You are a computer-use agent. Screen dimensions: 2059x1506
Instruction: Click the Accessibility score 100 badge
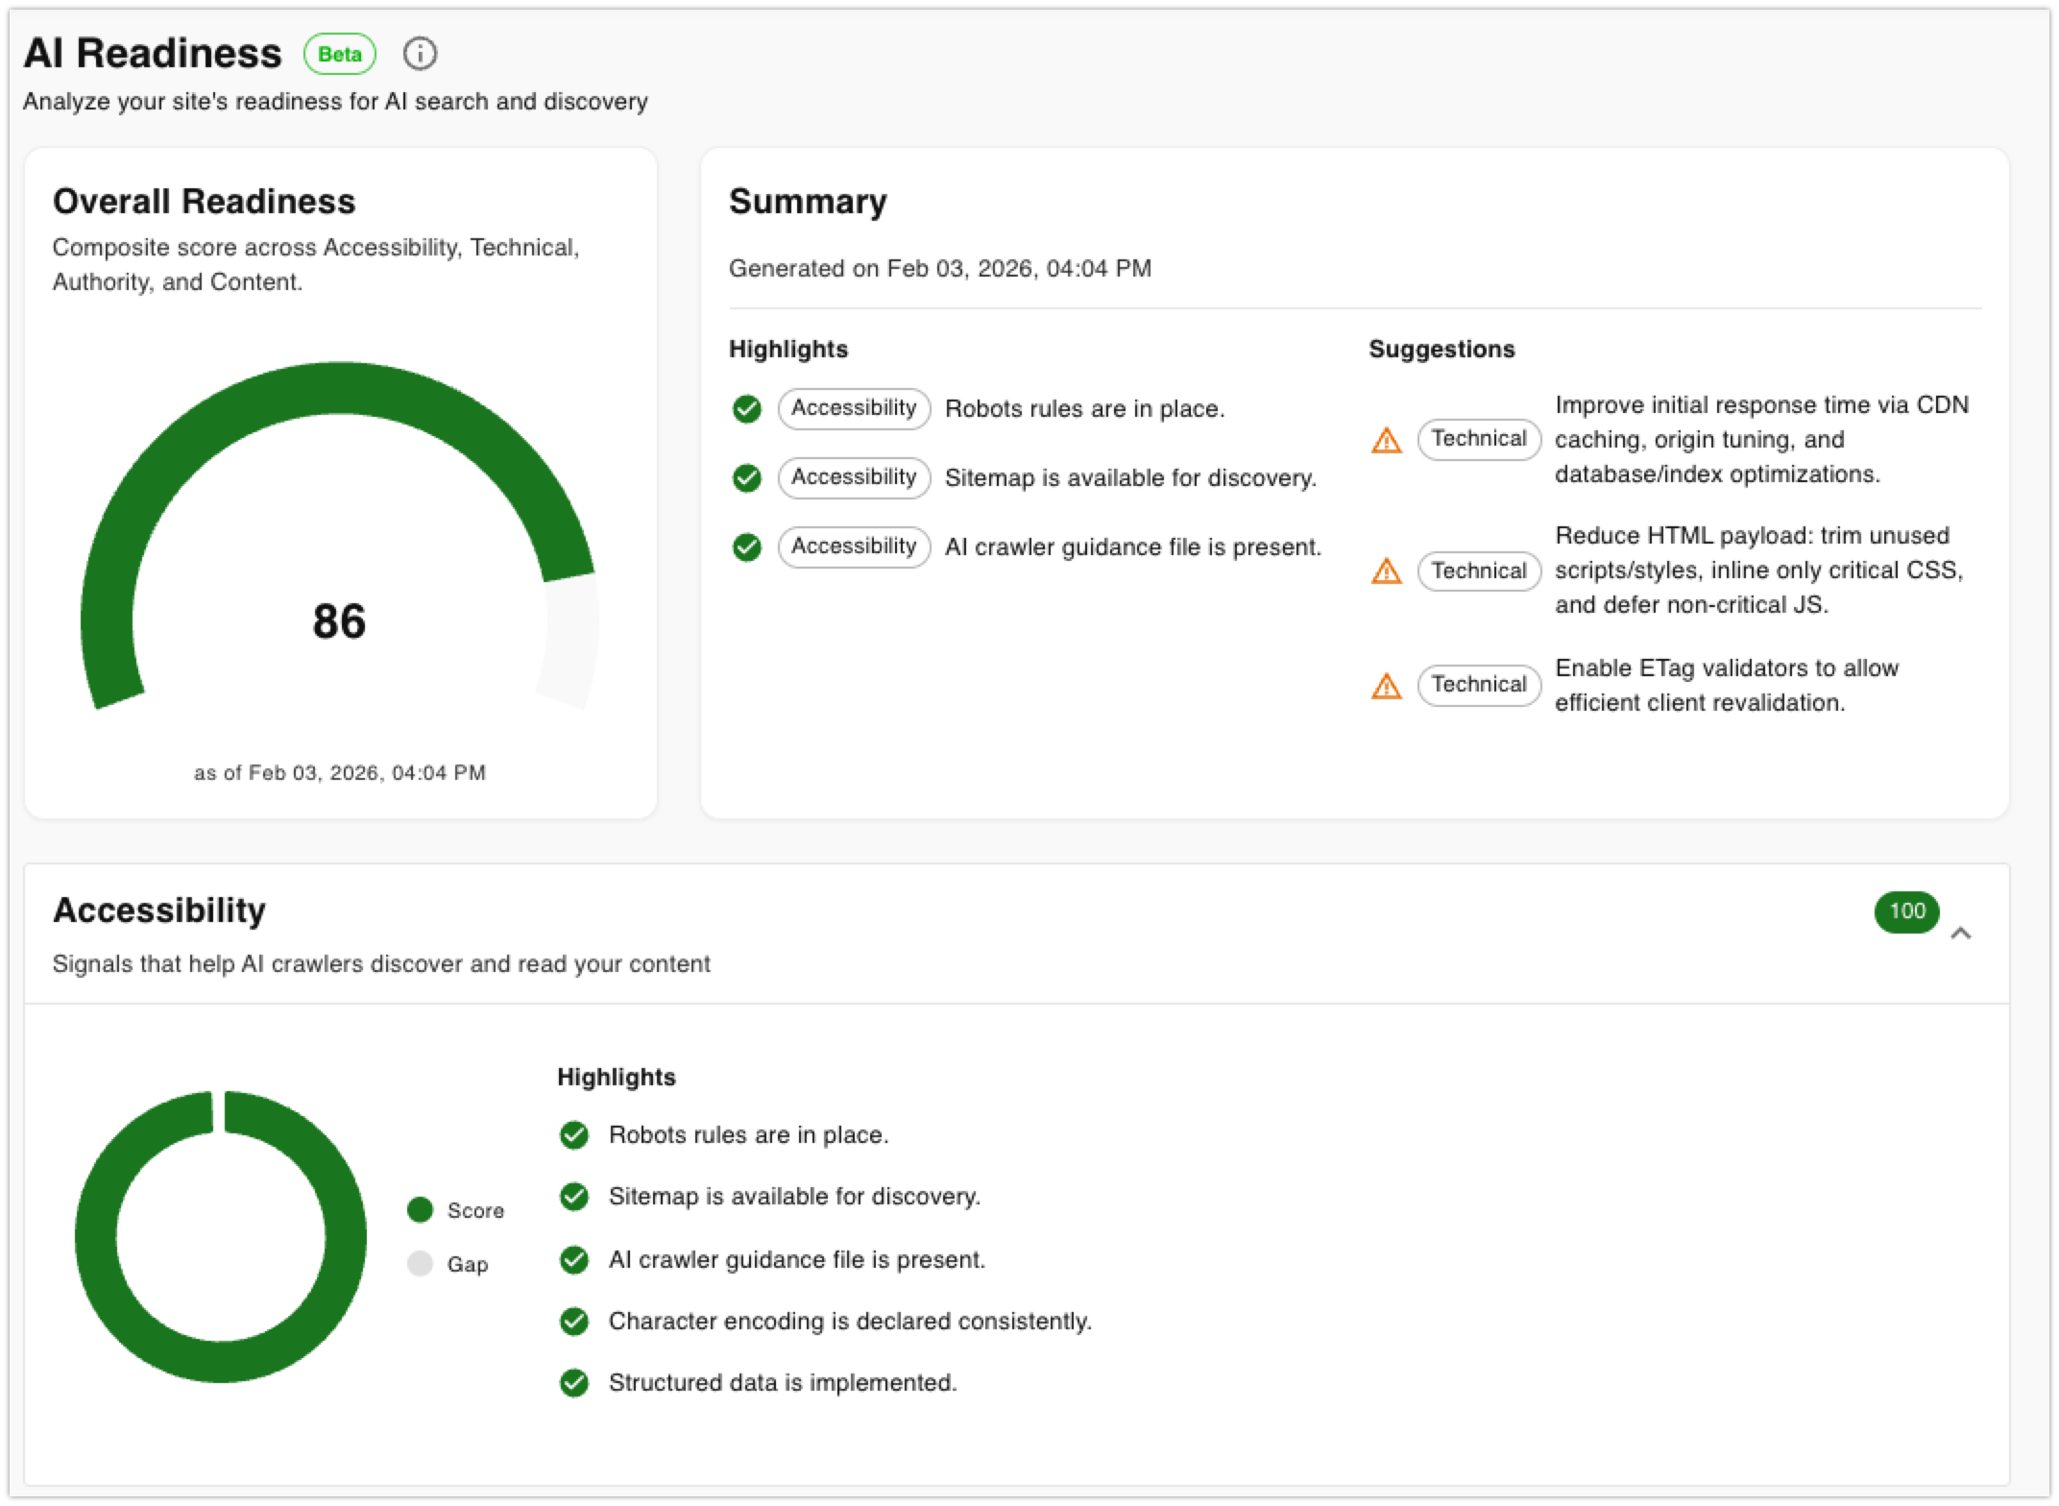[x=1906, y=911]
